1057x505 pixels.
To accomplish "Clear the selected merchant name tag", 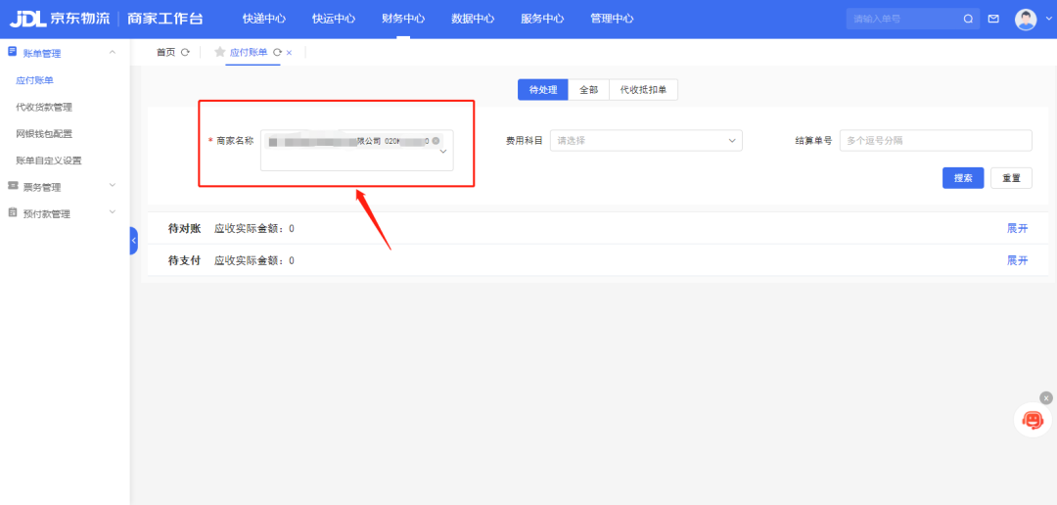I will 436,141.
